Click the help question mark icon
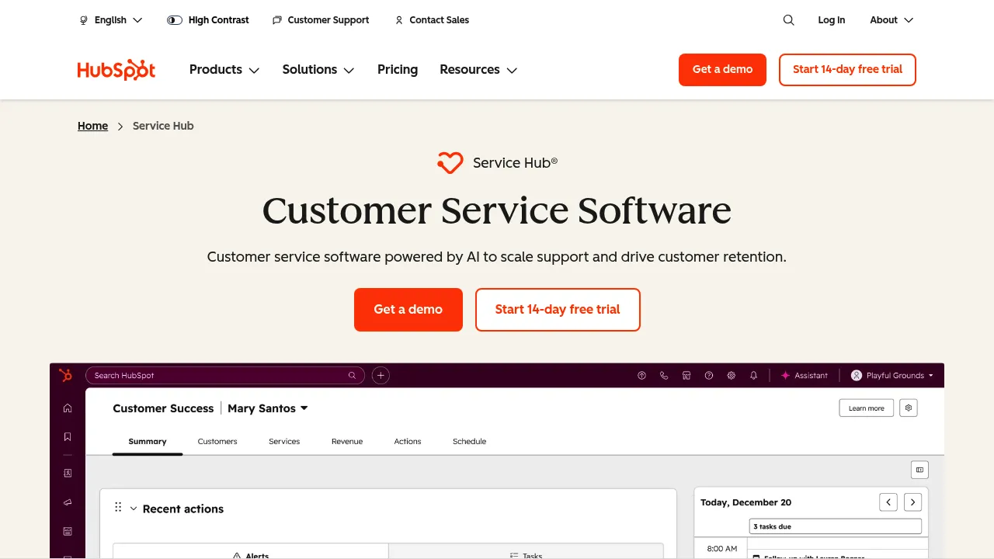Image resolution: width=994 pixels, height=559 pixels. point(709,375)
